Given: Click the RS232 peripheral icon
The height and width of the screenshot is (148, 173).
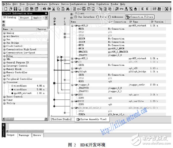Looking at the screenshot, I should tap(76, 101).
